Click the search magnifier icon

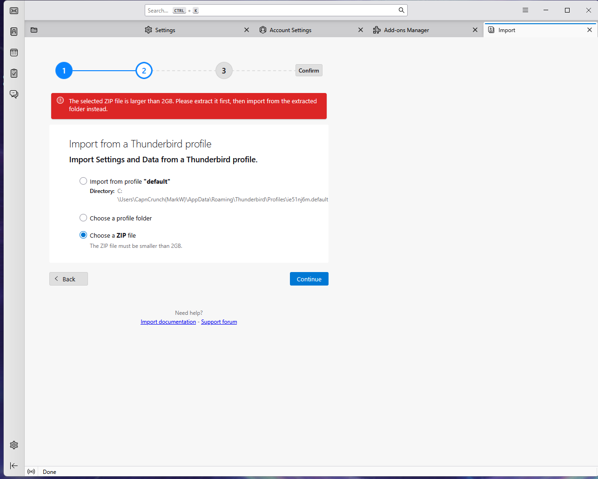[x=401, y=10]
